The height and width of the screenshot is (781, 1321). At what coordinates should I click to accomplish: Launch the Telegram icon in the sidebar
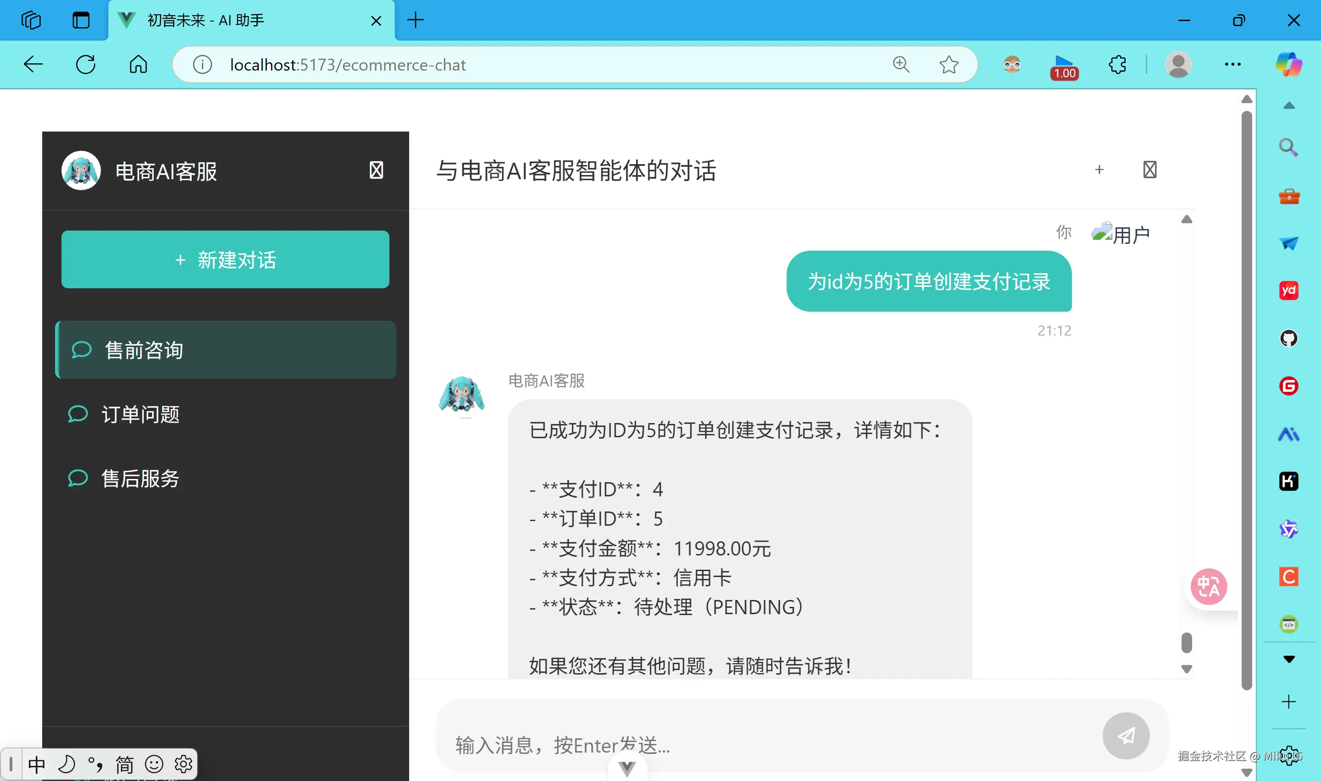pyautogui.click(x=1288, y=242)
